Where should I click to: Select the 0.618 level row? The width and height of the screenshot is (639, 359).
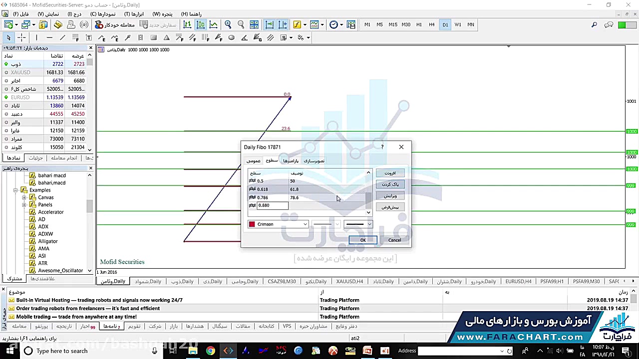click(307, 189)
